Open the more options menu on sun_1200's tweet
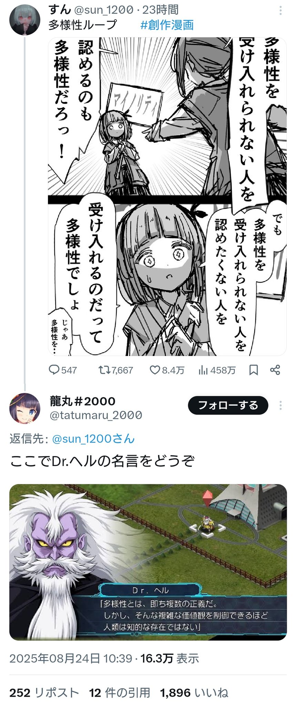The width and height of the screenshot is (296, 707). 280,10
